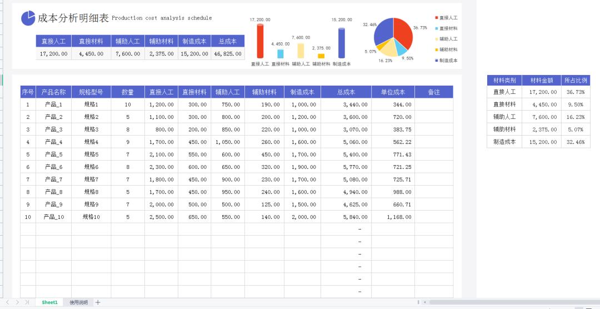Click the blue 制造成本 pie slice
This screenshot has width=600, height=309.
click(383, 32)
